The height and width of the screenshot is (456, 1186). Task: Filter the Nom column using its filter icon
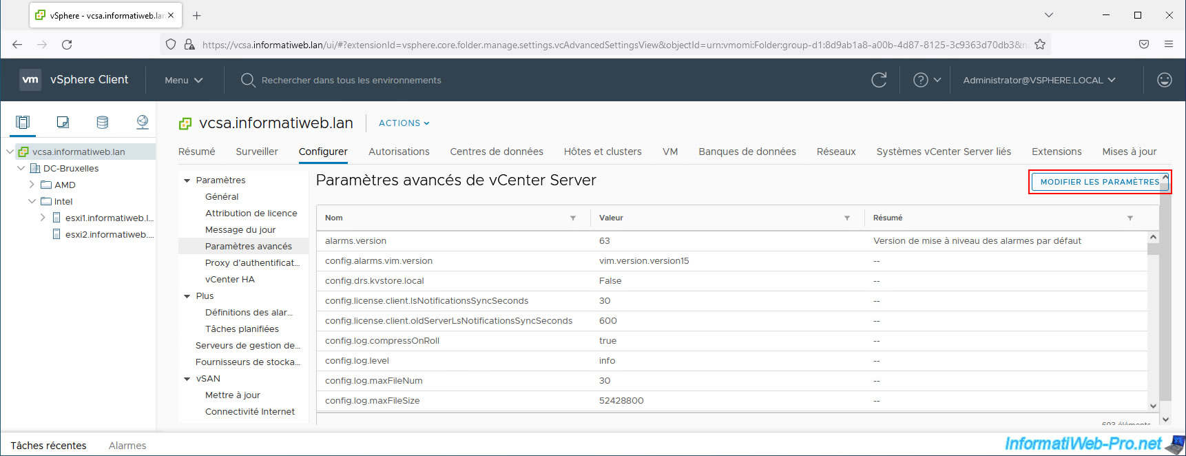[572, 218]
